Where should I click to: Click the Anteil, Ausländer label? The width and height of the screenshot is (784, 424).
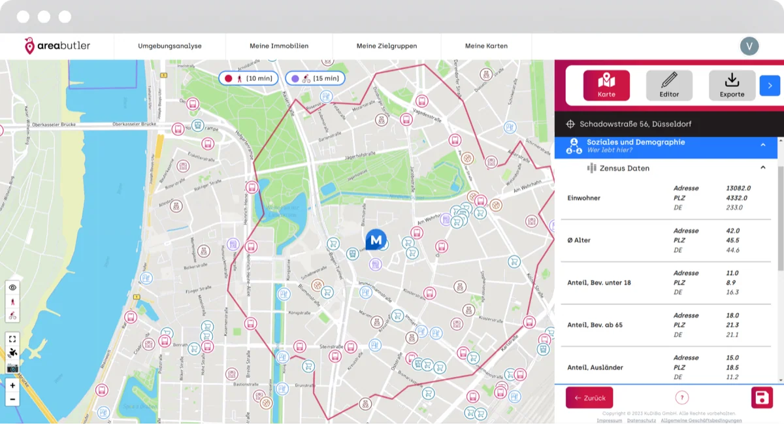(x=595, y=368)
